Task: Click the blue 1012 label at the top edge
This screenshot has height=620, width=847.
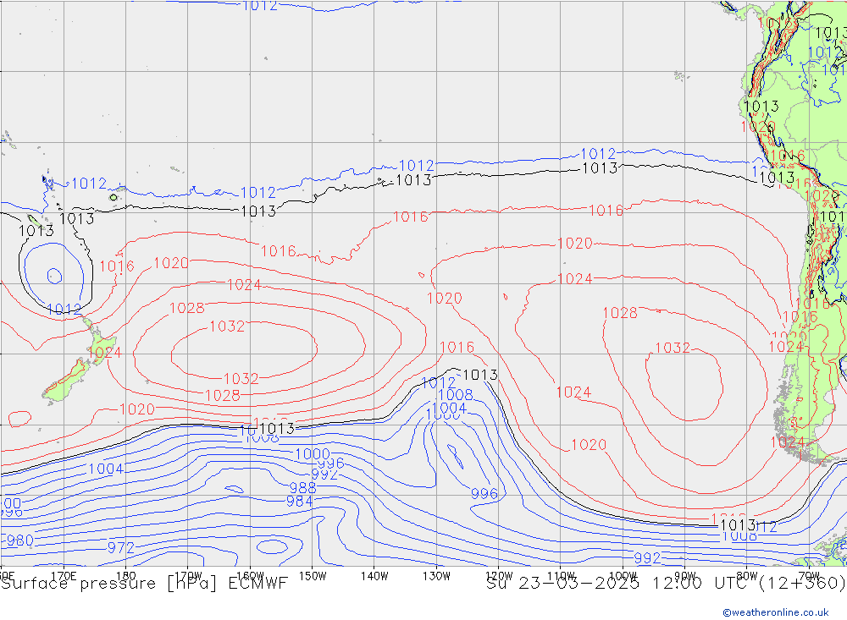Action: click(260, 6)
